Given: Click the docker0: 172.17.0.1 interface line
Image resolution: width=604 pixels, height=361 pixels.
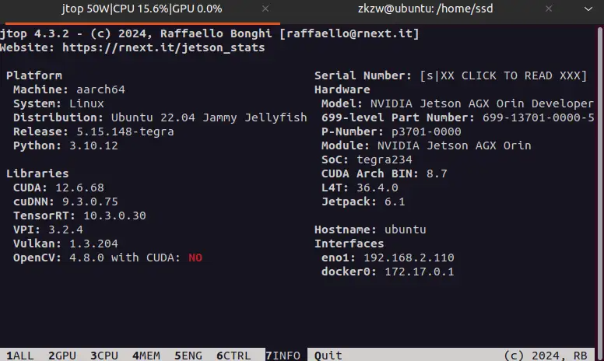Looking at the screenshot, I should (x=388, y=272).
